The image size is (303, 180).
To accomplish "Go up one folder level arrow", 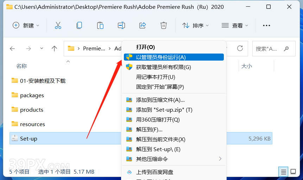I will point(55,49).
